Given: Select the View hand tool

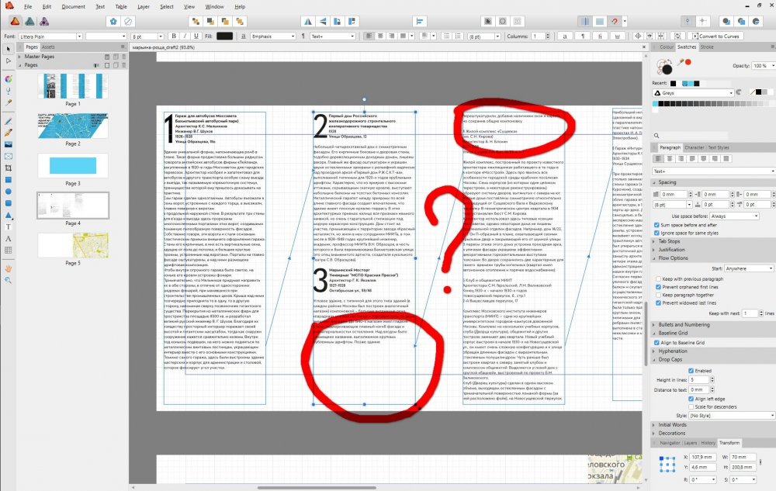Looking at the screenshot, I should point(8,268).
